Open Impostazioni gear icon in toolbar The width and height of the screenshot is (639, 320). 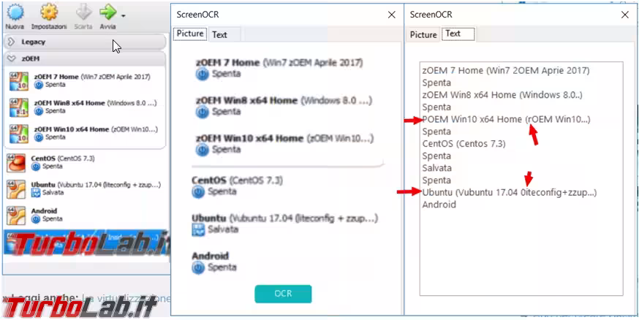tap(49, 12)
